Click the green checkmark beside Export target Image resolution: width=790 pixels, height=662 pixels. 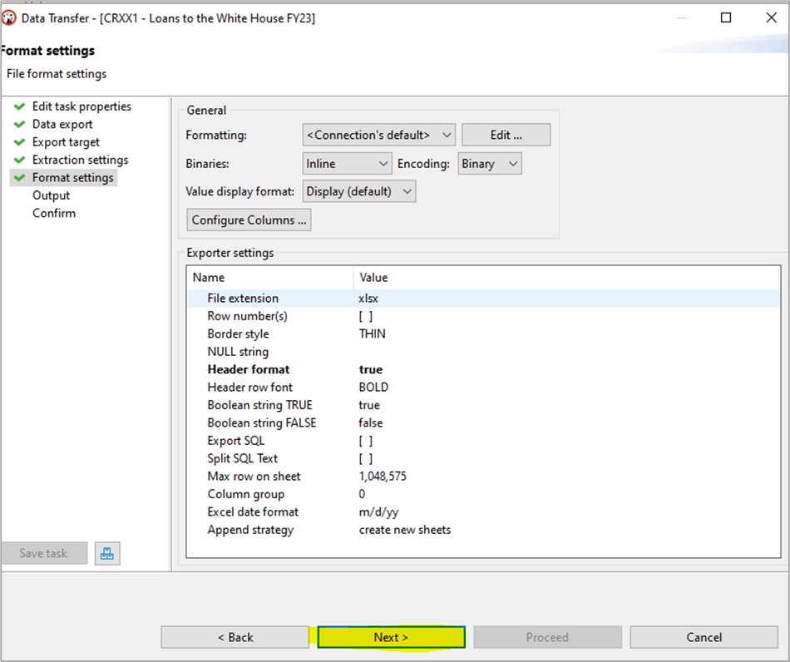[20, 142]
